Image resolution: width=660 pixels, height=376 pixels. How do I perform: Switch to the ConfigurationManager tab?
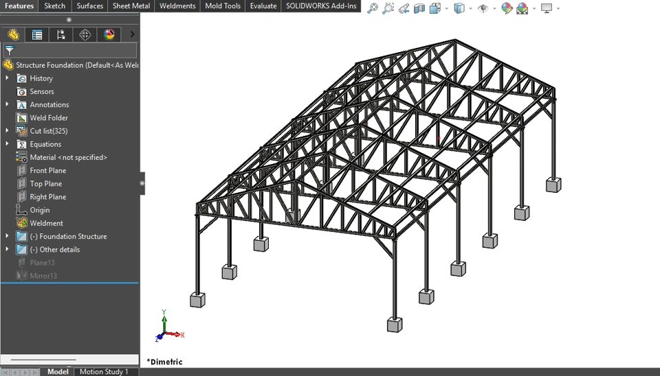click(x=61, y=34)
